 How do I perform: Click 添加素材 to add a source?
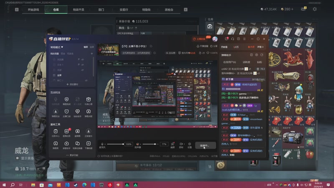[72, 84]
